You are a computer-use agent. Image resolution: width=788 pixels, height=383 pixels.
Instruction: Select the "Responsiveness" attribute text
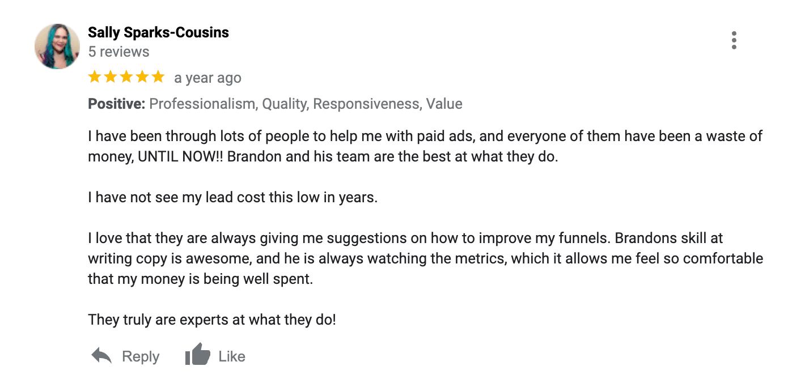click(366, 104)
